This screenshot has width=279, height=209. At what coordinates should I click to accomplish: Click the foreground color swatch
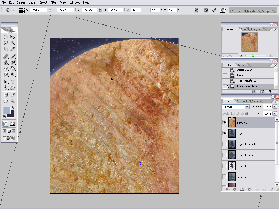[7, 110]
